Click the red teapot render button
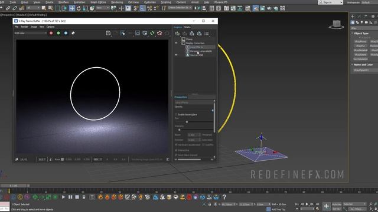 tap(159, 33)
